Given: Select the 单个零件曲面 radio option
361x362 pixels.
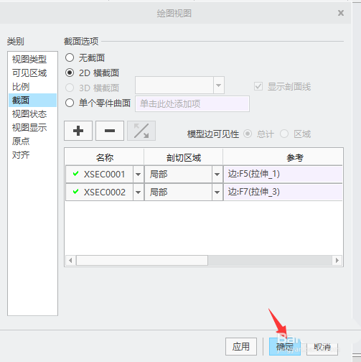Looking at the screenshot, I should click(x=70, y=103).
